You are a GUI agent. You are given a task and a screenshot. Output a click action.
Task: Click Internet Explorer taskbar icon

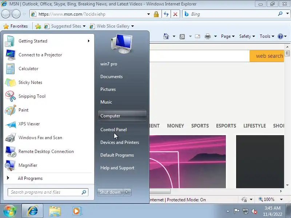click(x=32, y=211)
